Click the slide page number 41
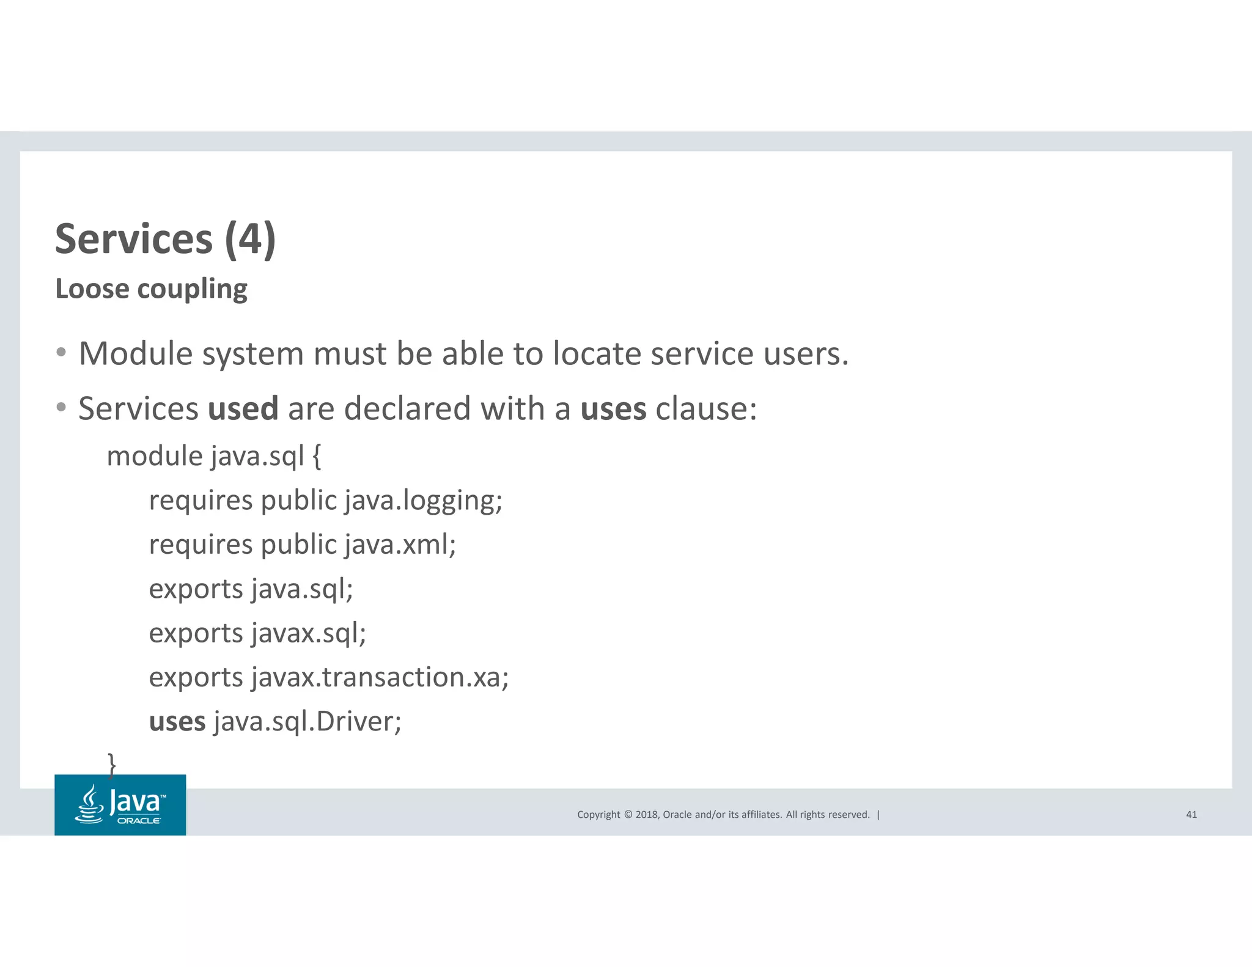 click(1191, 814)
